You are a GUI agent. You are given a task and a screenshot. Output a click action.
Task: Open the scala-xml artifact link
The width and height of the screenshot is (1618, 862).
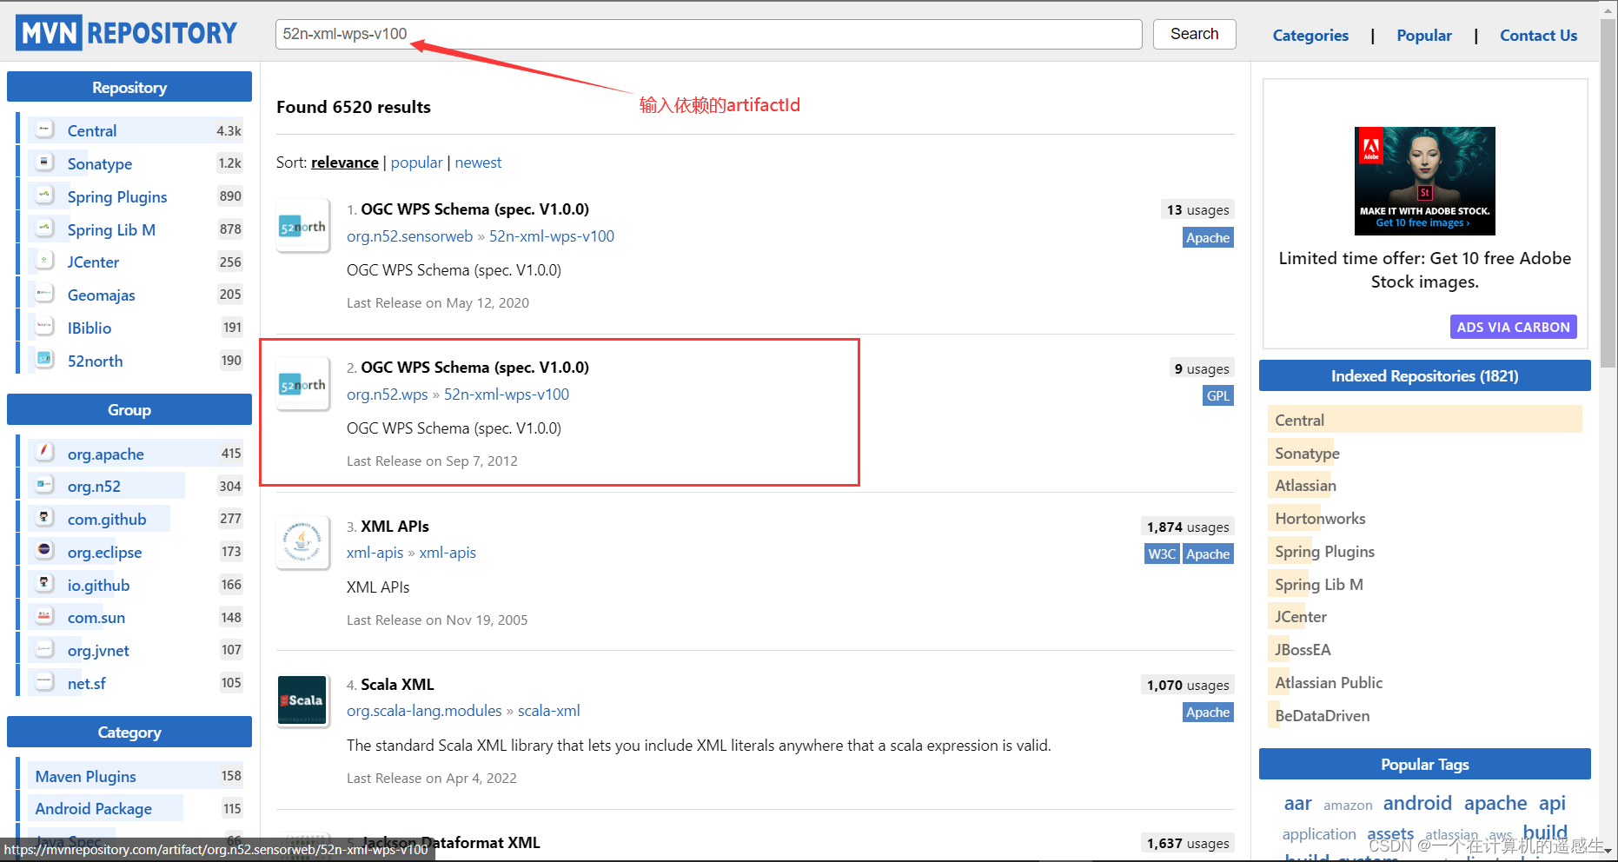(x=549, y=711)
